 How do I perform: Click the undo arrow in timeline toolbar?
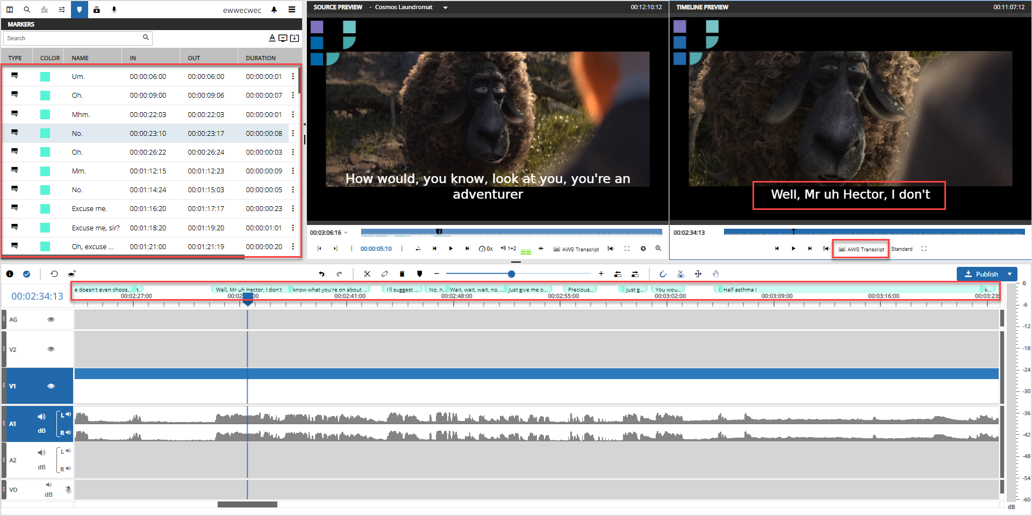click(x=321, y=274)
